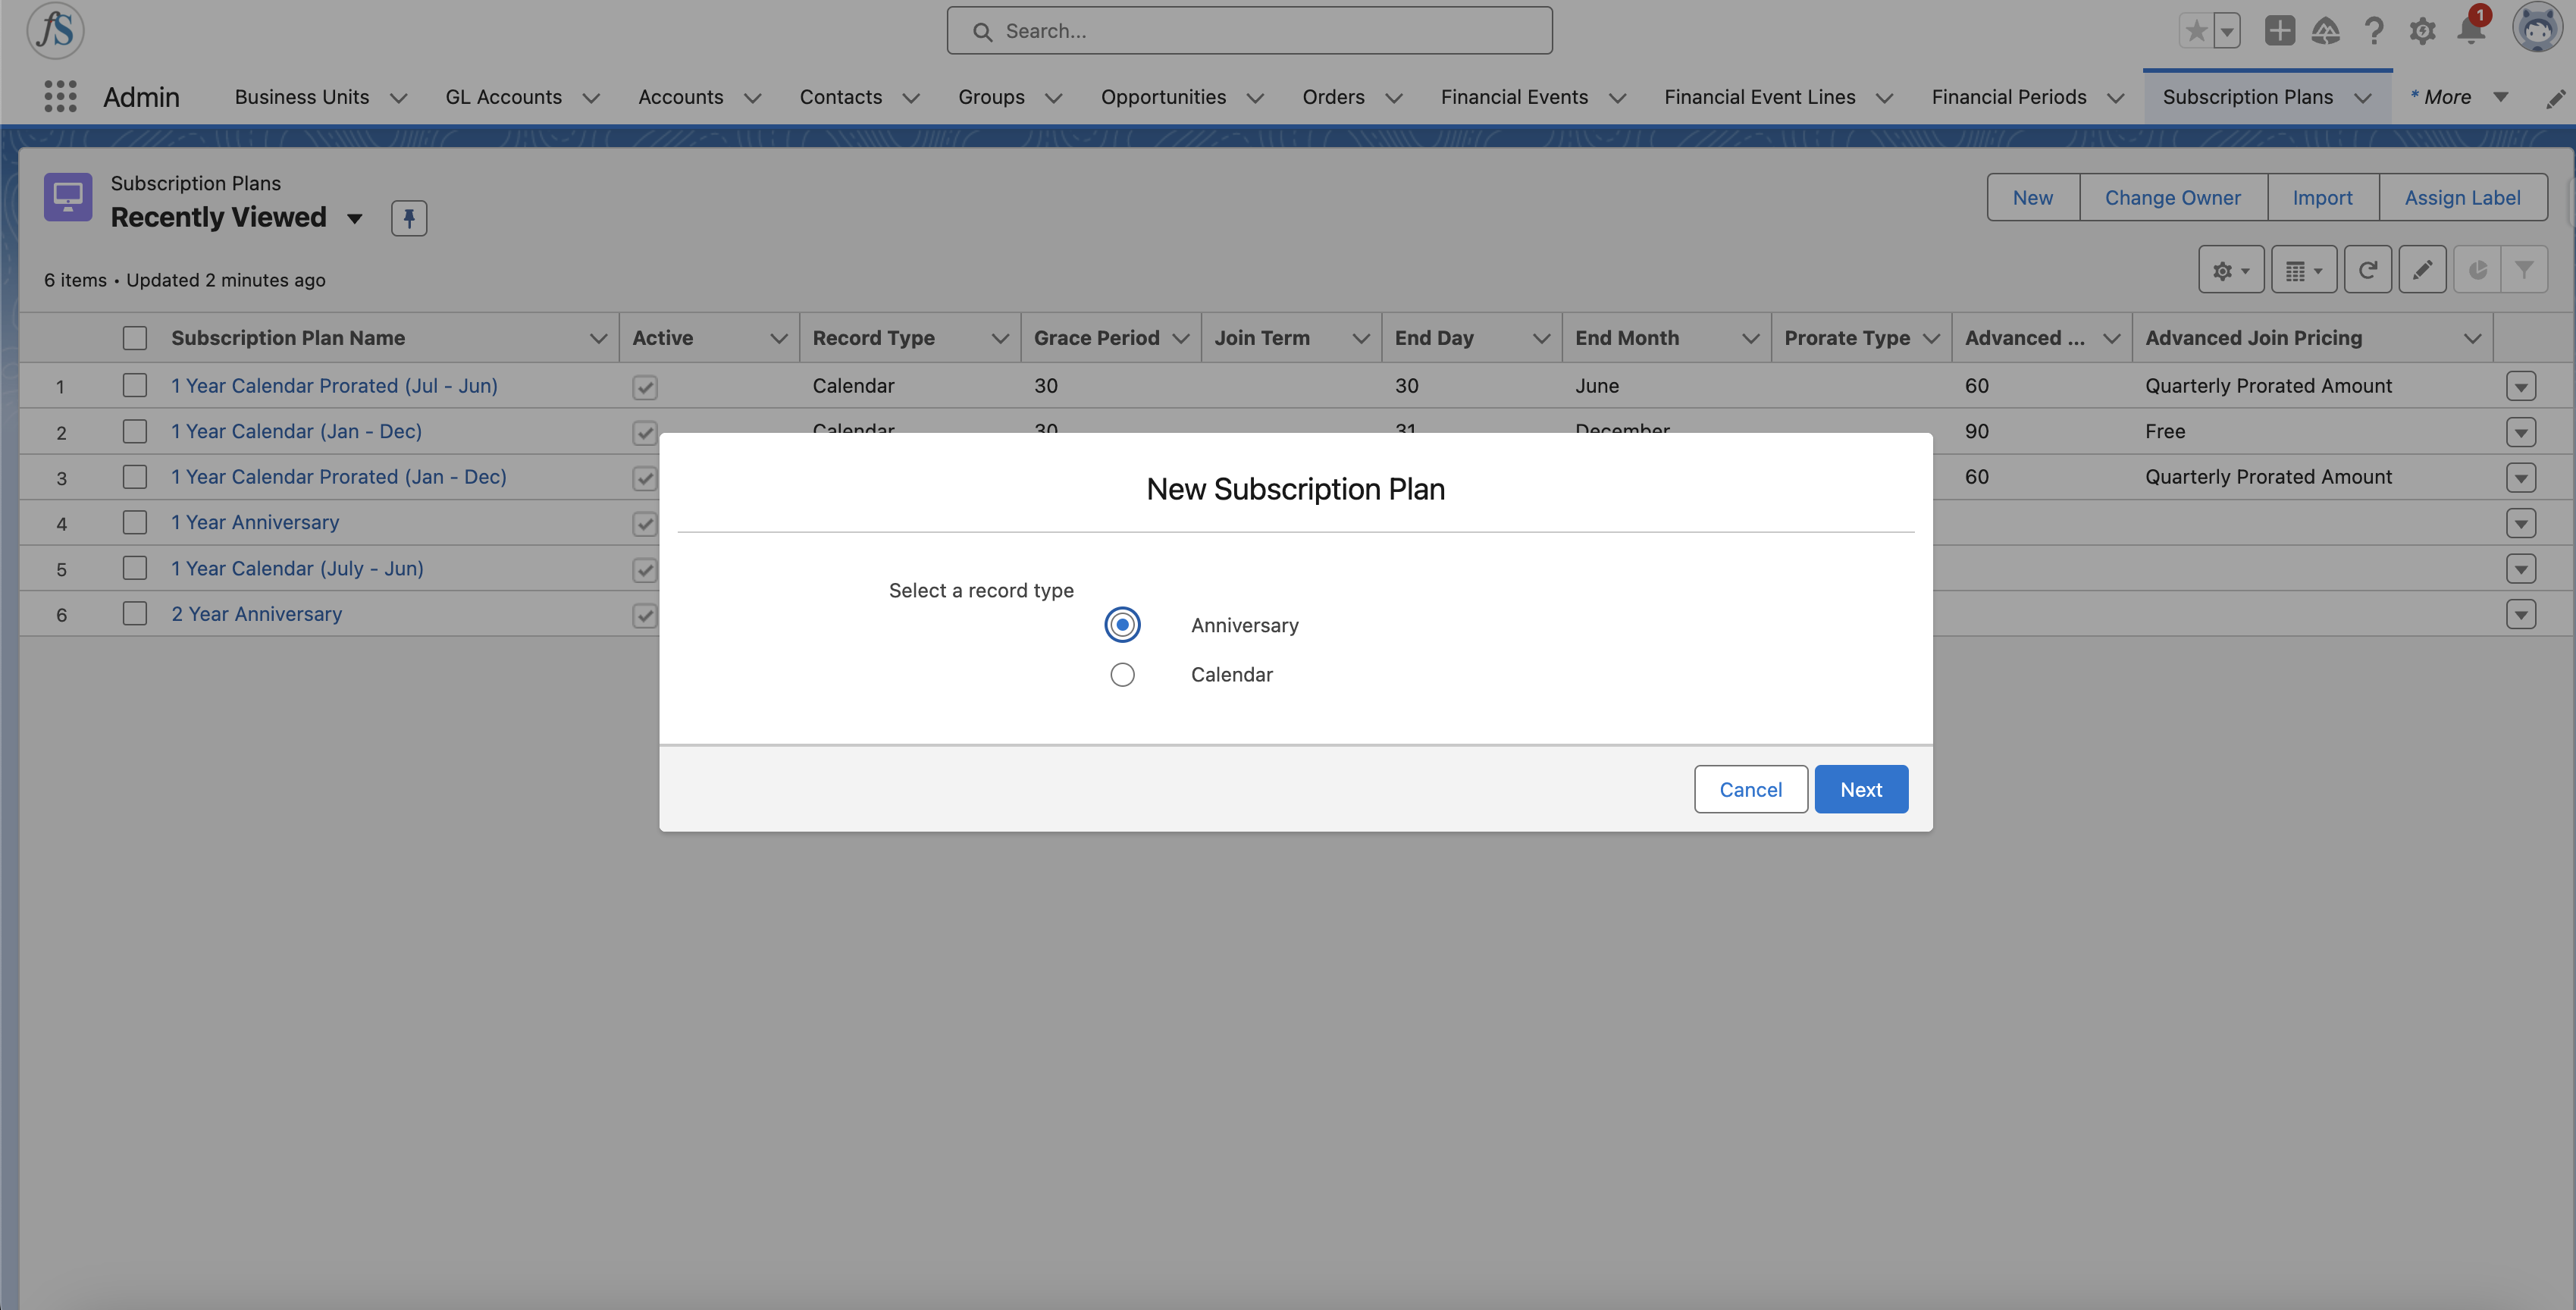Click the Favorites star icon

click(x=2196, y=31)
